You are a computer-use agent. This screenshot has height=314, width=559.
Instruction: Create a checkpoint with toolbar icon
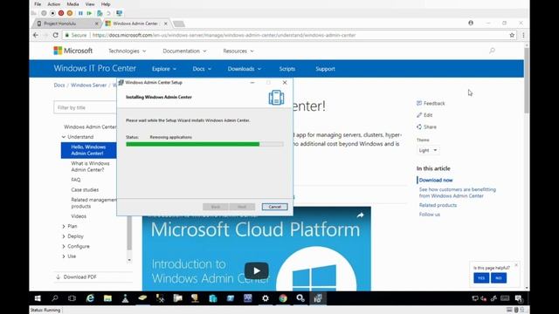pos(100,13)
